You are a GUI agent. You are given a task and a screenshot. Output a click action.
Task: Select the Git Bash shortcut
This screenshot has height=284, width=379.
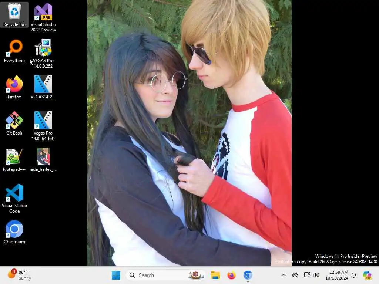coord(14,124)
